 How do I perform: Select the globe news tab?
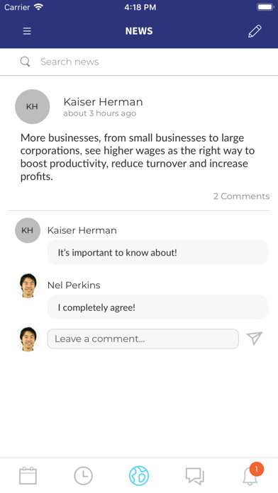click(x=139, y=476)
